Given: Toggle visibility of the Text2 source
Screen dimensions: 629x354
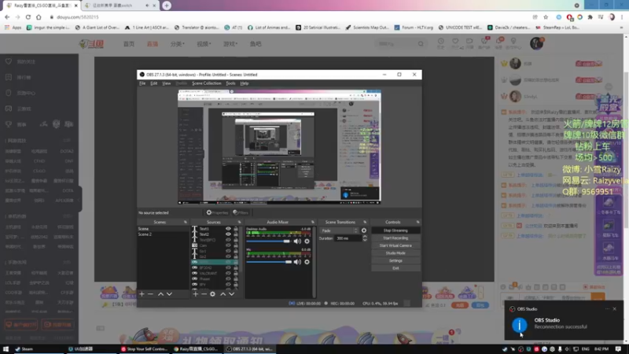Looking at the screenshot, I should click(x=228, y=234).
